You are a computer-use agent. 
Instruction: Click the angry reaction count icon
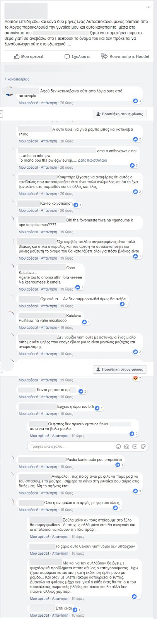click(x=137, y=378)
